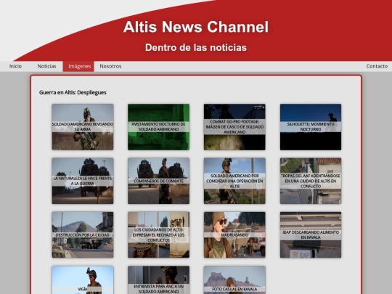Click 'Guerra en Altis: Despliegues' heading
The width and height of the screenshot is (392, 294).
tap(73, 92)
